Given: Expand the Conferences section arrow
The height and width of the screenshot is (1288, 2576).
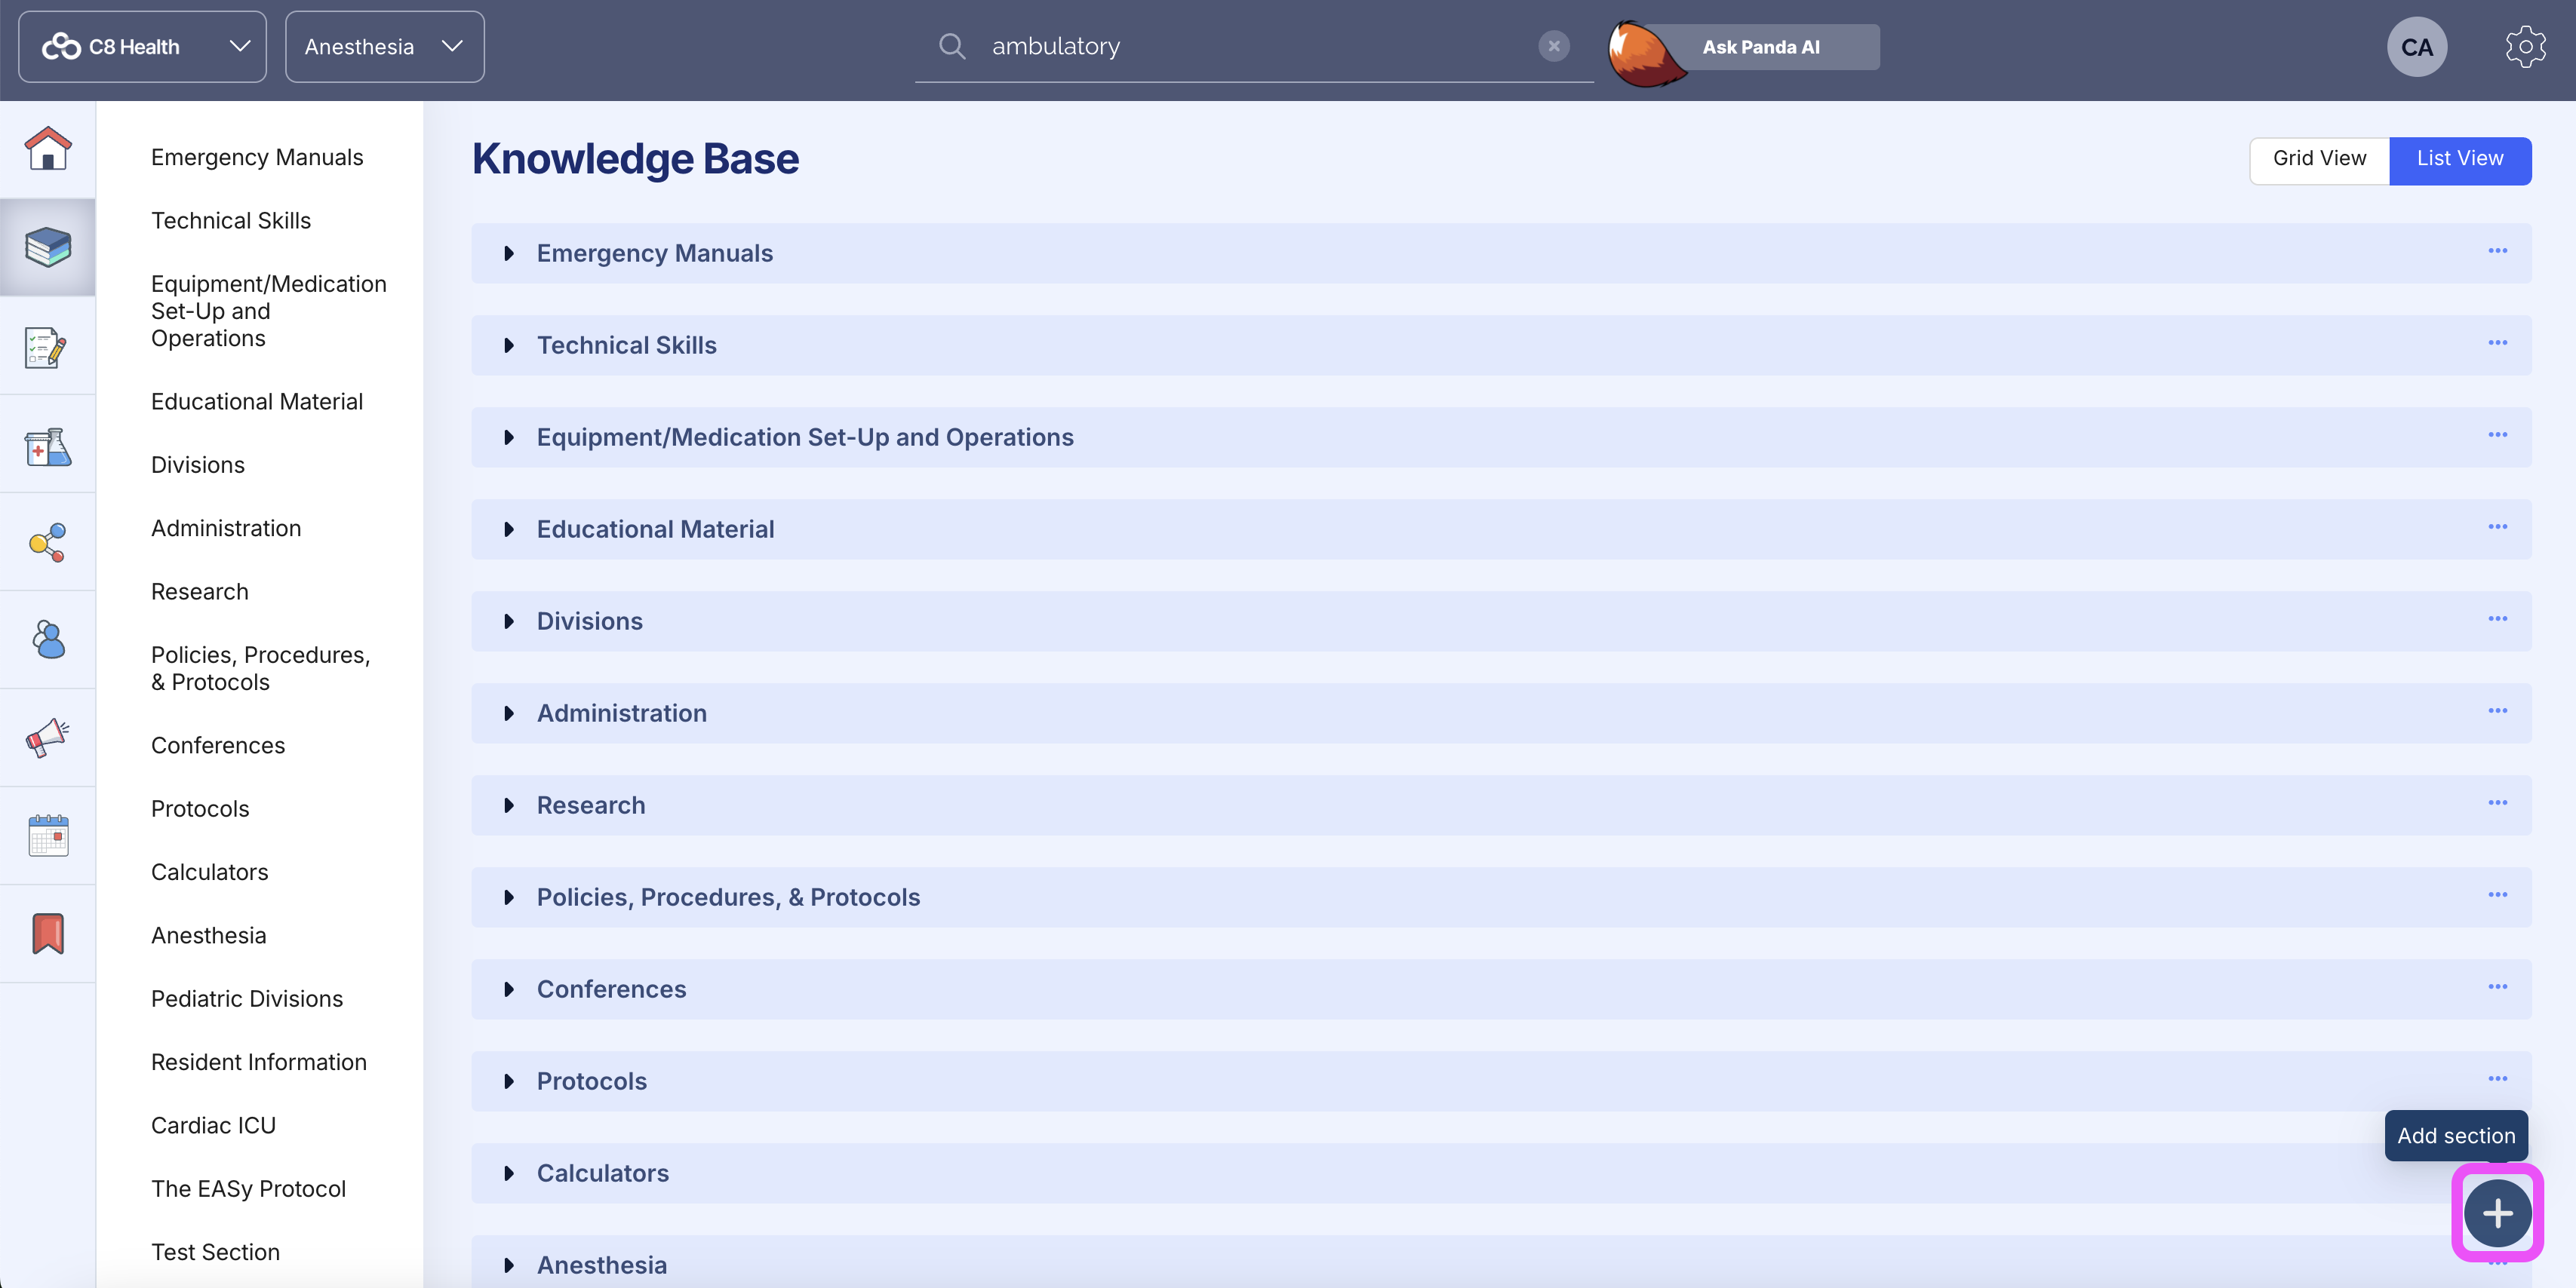Looking at the screenshot, I should click(509, 989).
